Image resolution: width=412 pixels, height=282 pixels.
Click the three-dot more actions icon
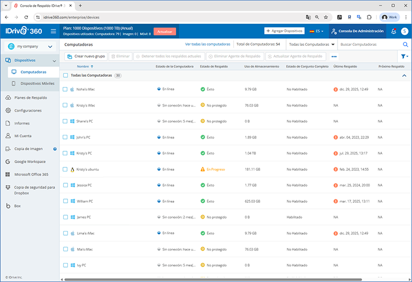click(x=334, y=56)
